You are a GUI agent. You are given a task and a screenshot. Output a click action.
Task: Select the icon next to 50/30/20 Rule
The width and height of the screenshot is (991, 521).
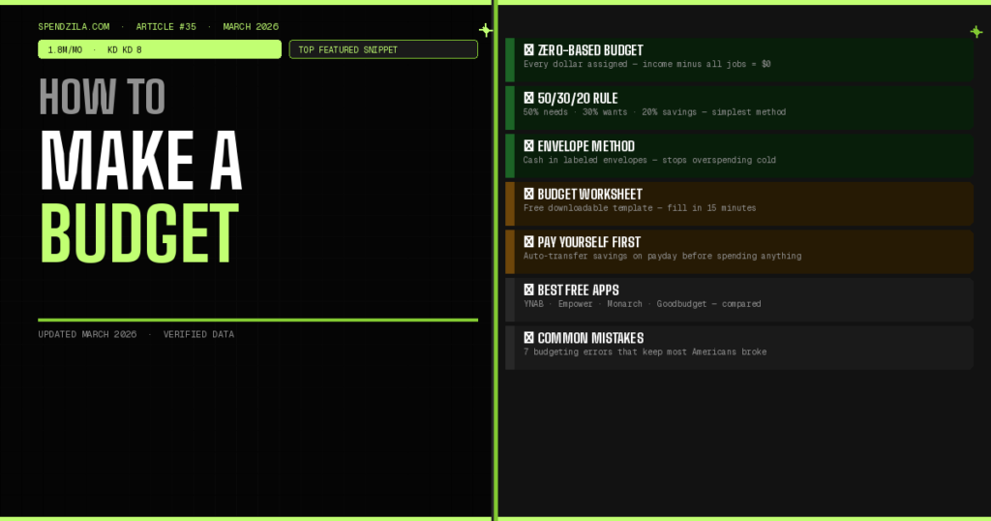pos(528,98)
